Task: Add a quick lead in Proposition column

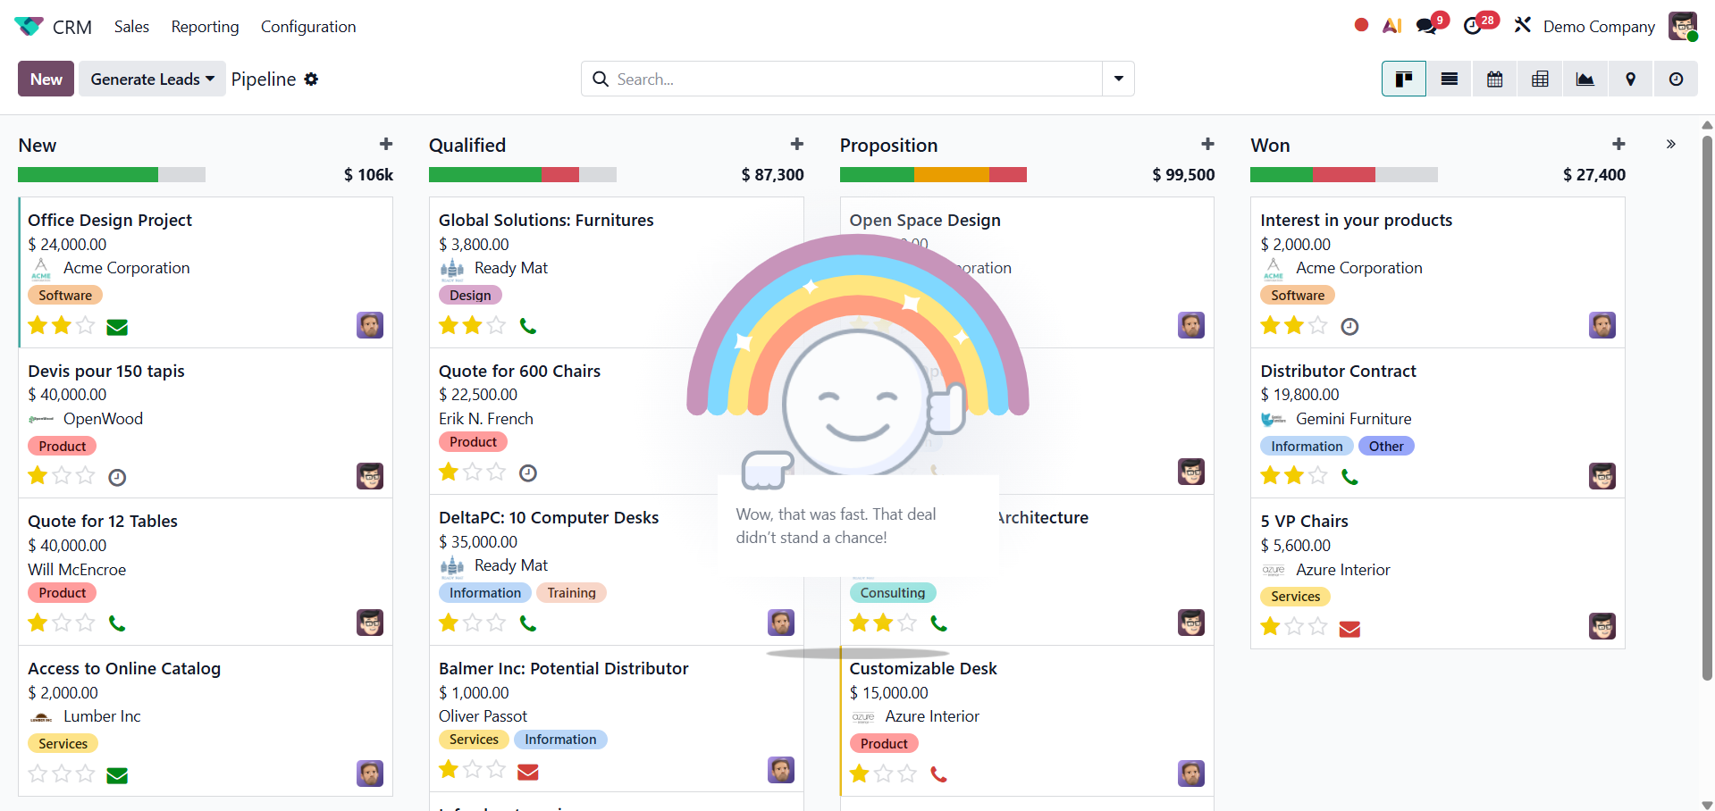Action: 1207,144
